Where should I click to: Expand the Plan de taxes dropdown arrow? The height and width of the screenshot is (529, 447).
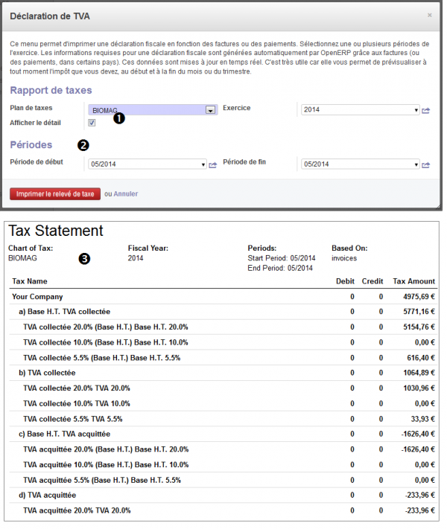click(210, 110)
